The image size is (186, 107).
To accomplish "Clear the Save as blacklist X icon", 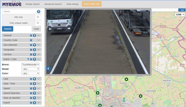I will pos(31,98).
